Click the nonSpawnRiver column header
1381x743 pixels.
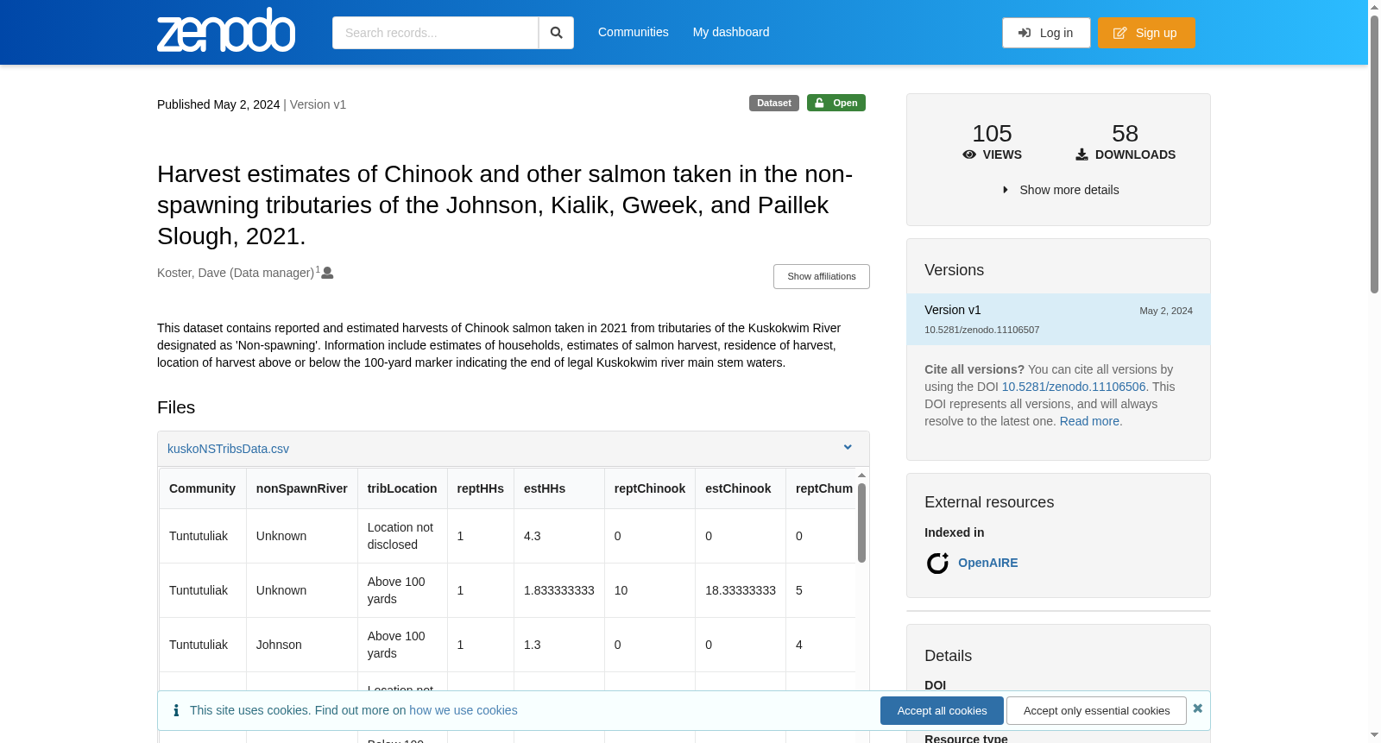pos(302,488)
